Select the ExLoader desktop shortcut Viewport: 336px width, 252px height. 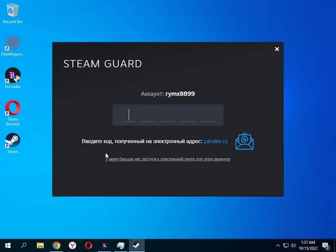click(13, 78)
